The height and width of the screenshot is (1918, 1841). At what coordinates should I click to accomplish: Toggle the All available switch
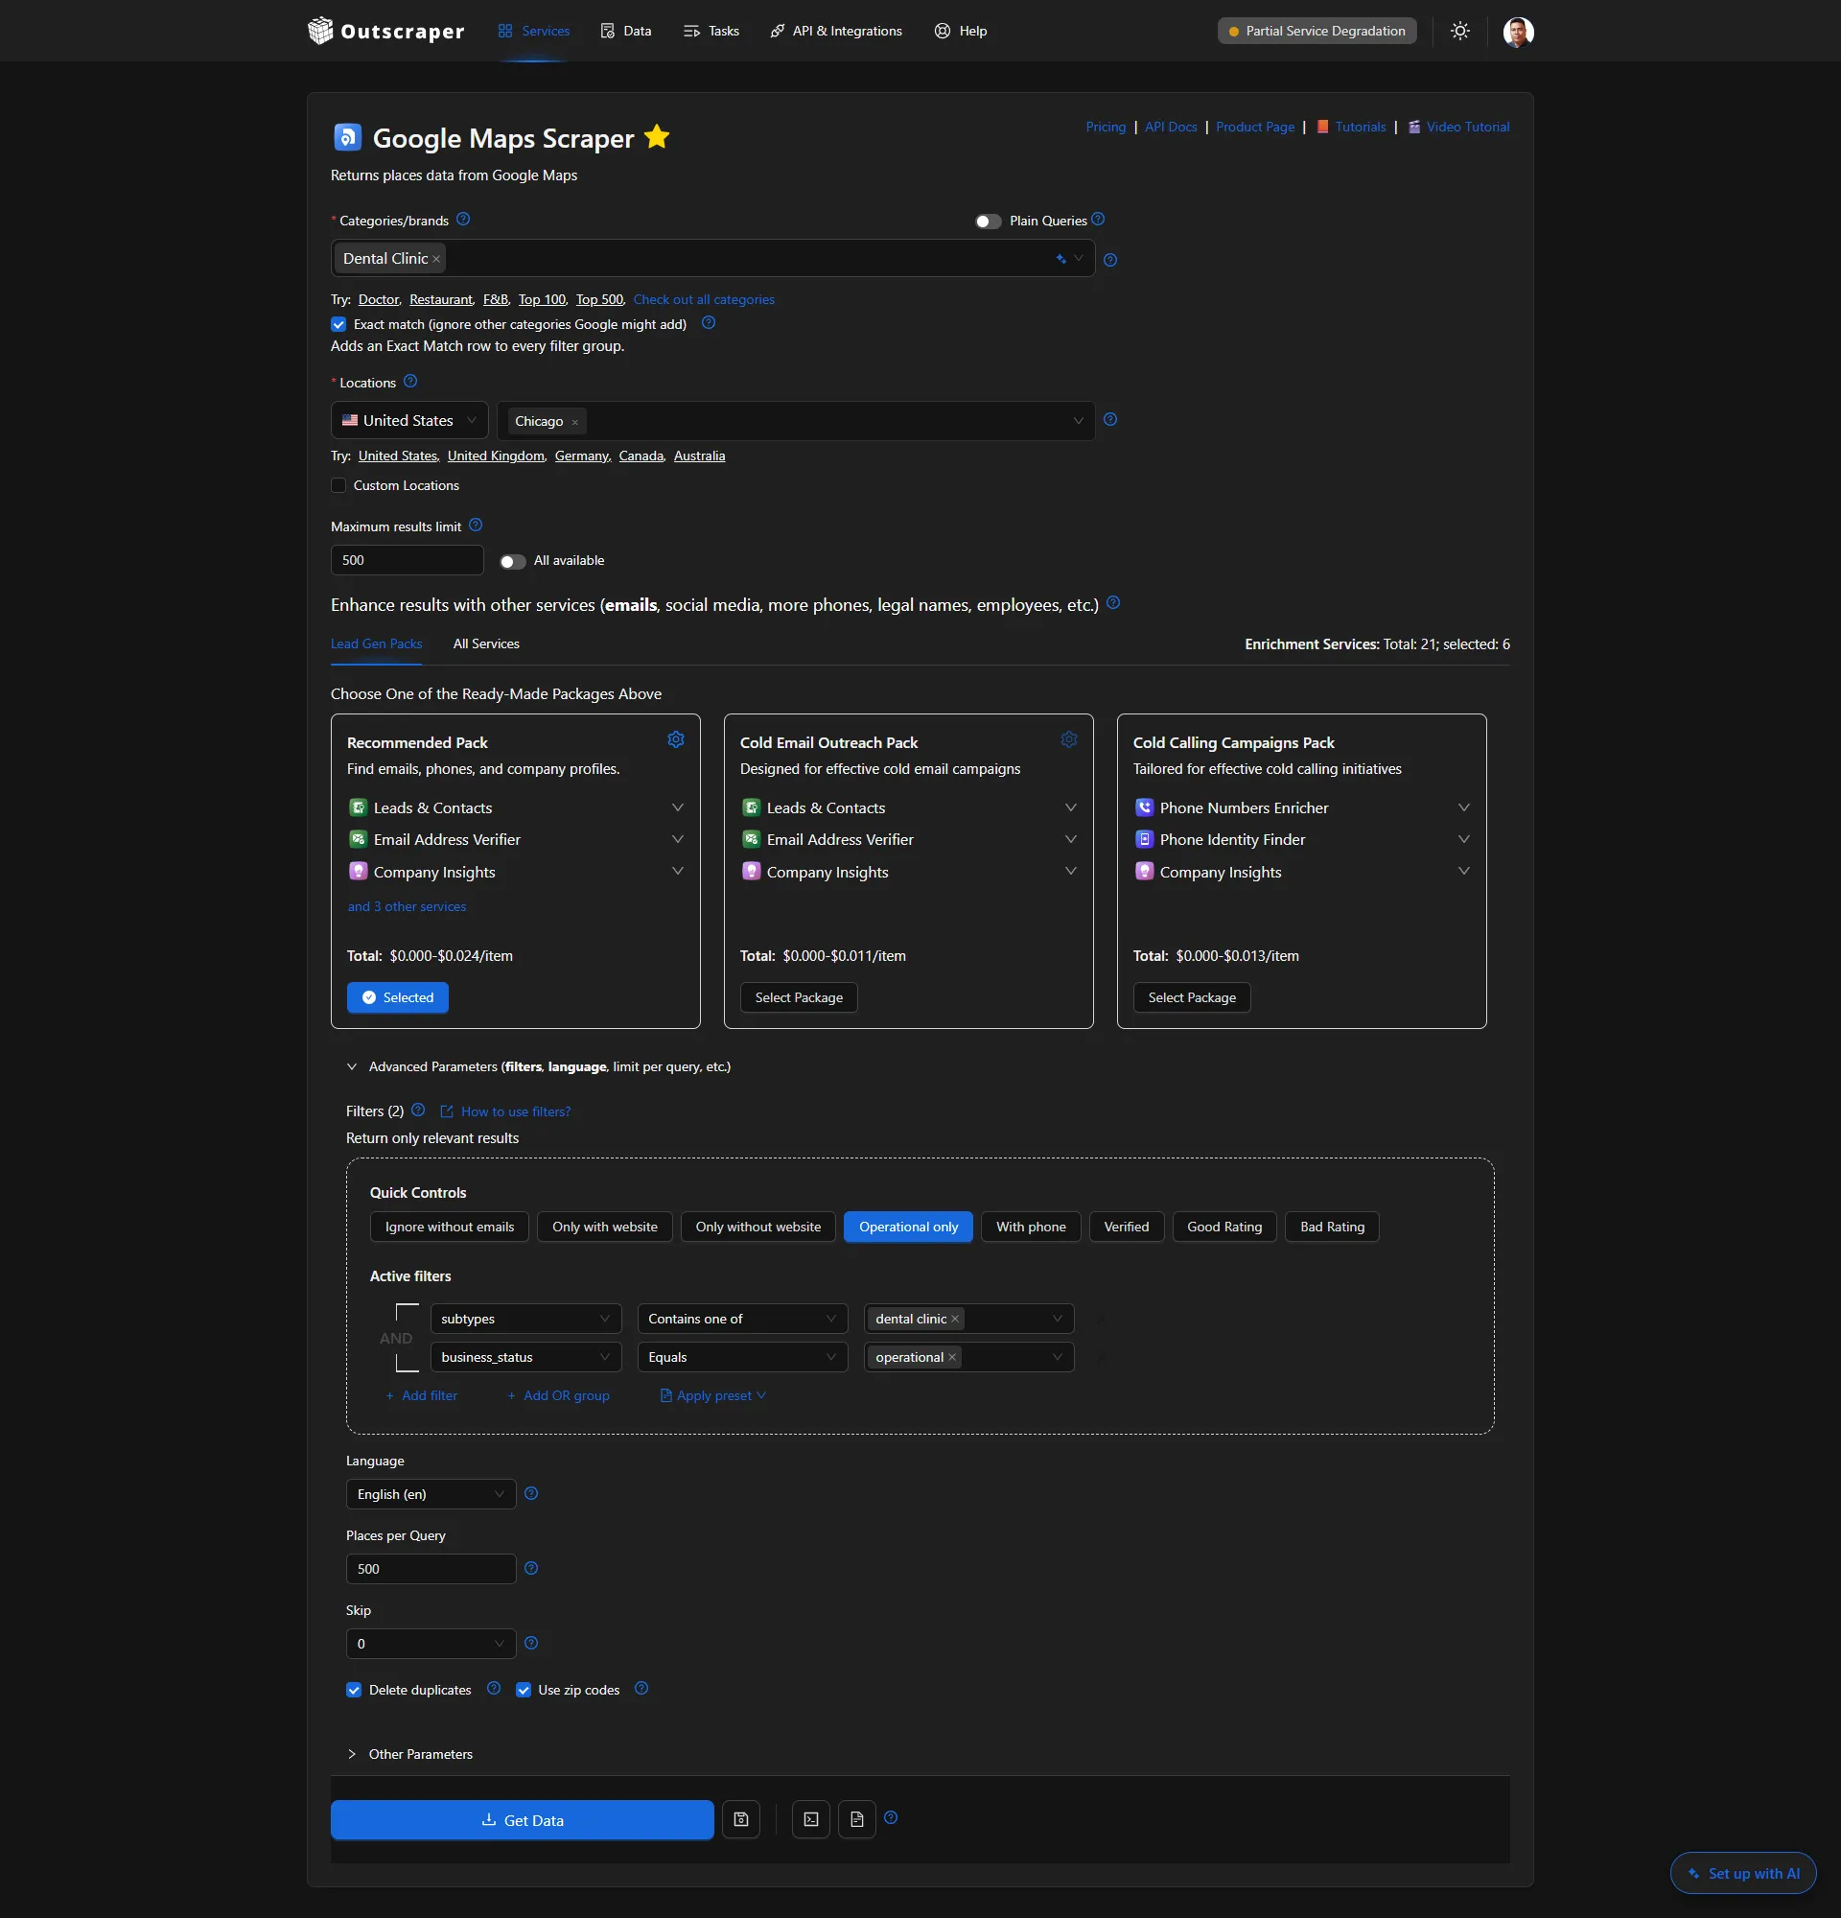[x=513, y=561]
